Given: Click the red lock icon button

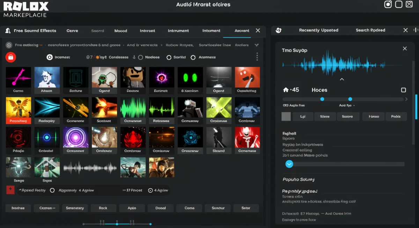Looking at the screenshot, I should [10, 57].
